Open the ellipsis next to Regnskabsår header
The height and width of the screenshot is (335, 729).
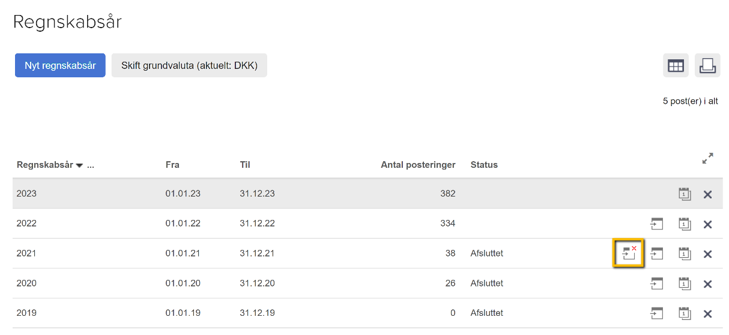91,165
